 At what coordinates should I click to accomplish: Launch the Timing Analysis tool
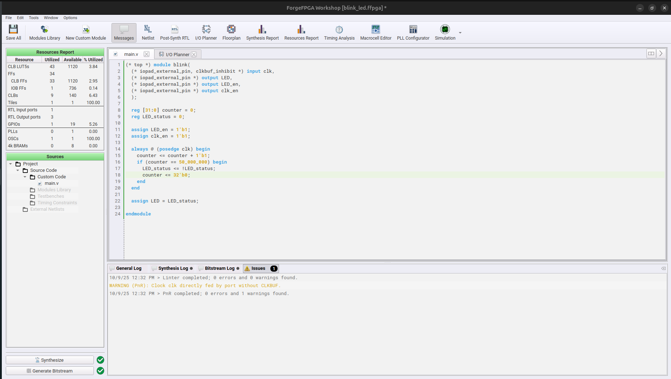[x=339, y=32]
